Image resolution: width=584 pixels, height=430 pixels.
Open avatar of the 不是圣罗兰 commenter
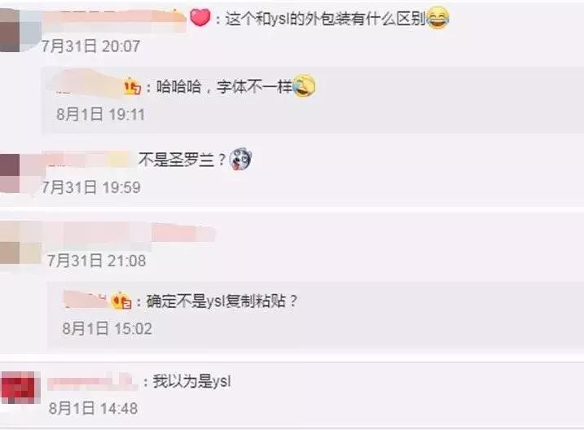click(x=10, y=173)
